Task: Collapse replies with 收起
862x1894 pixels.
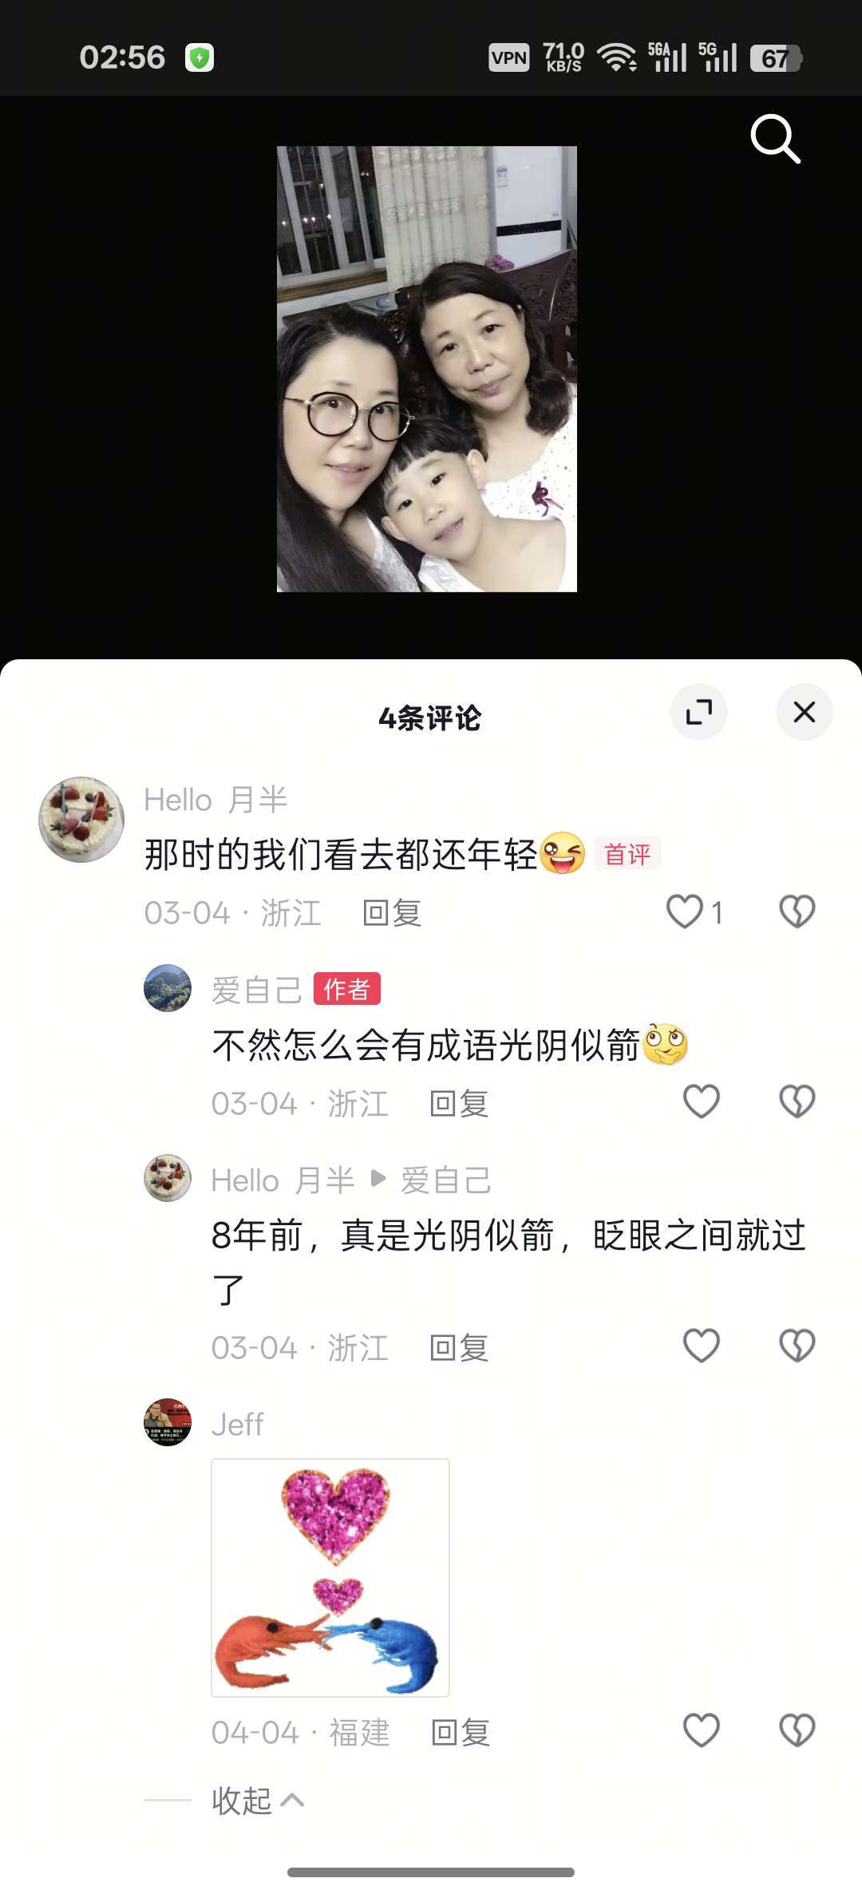Action: click(x=258, y=1801)
